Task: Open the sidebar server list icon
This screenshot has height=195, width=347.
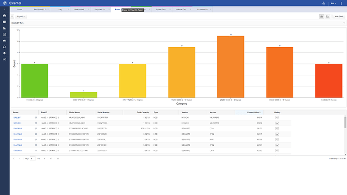Action: coord(5,22)
